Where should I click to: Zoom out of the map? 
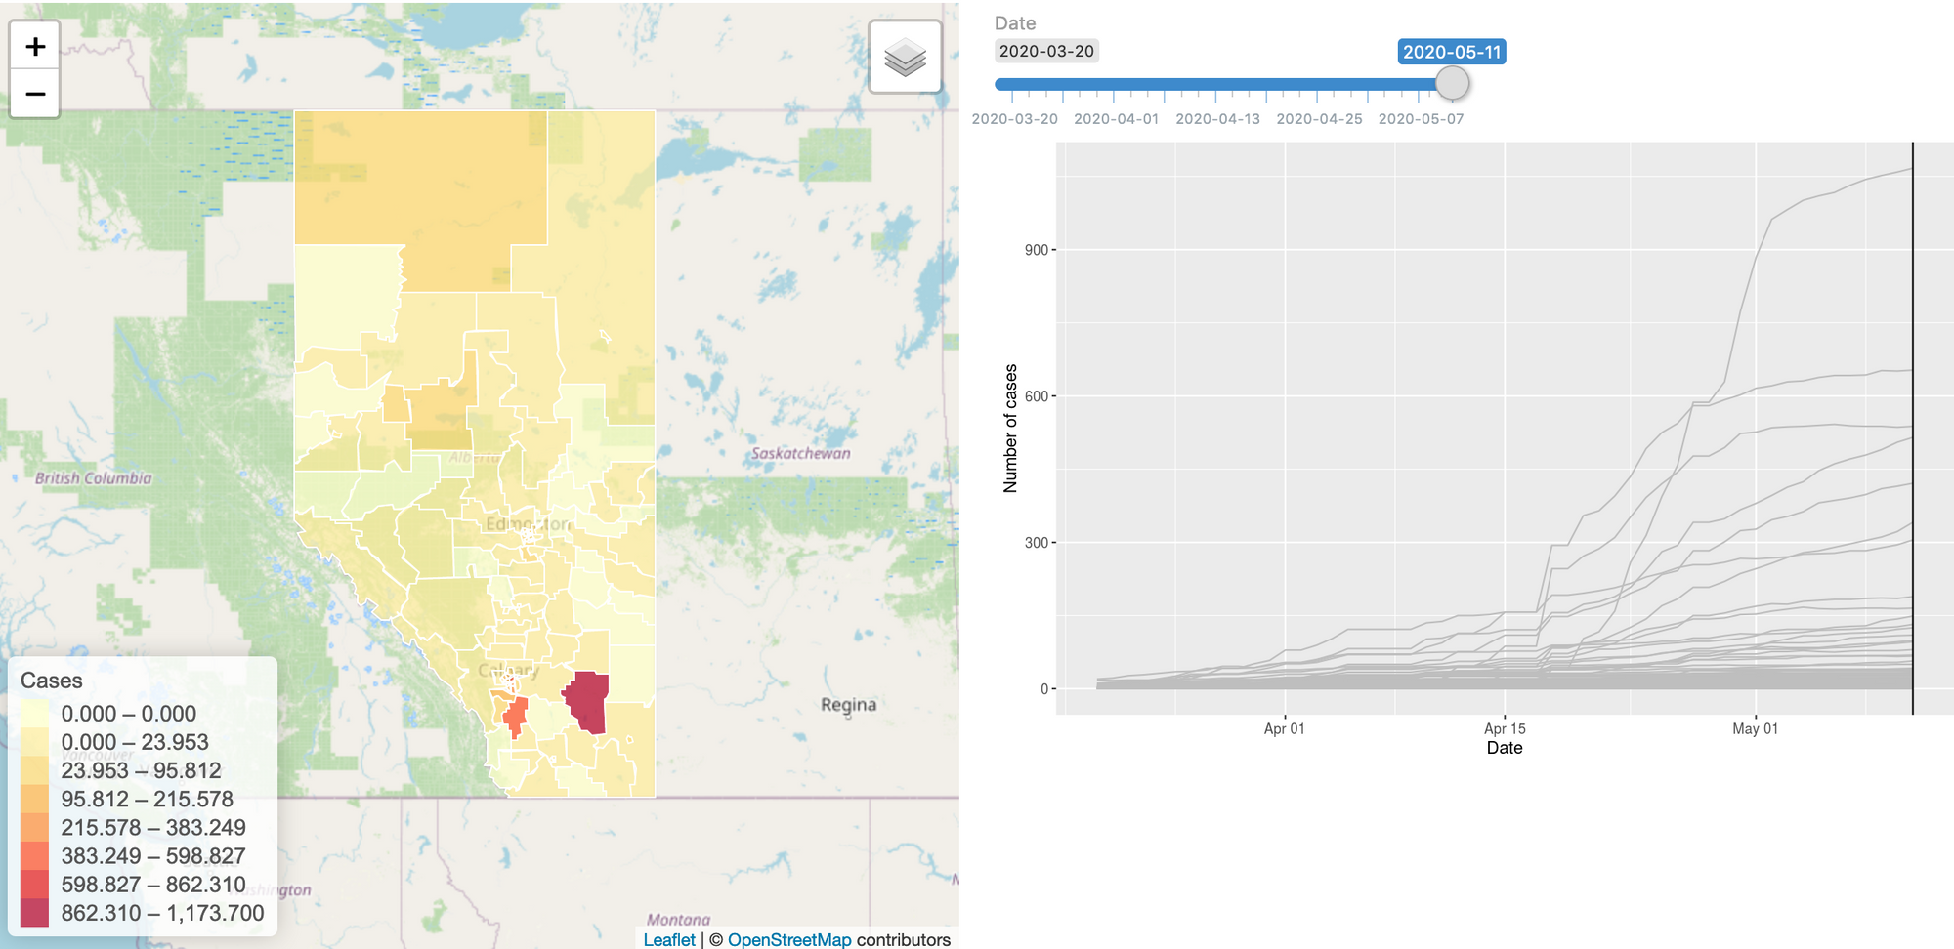[x=35, y=94]
